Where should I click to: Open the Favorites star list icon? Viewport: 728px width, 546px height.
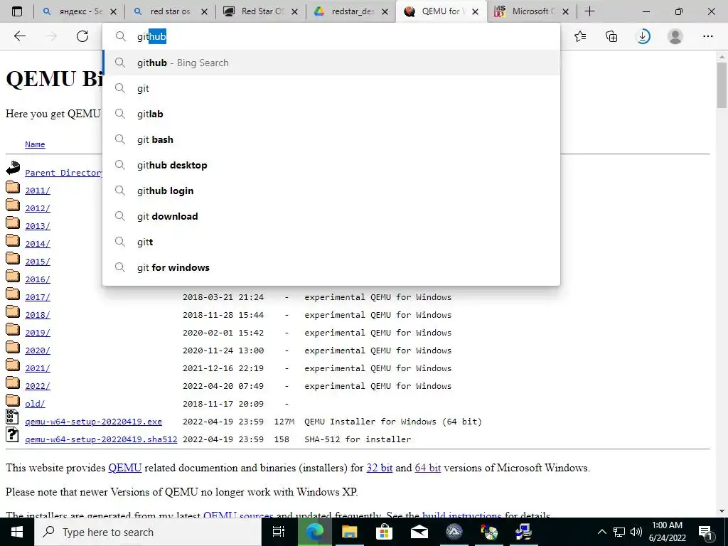580,36
